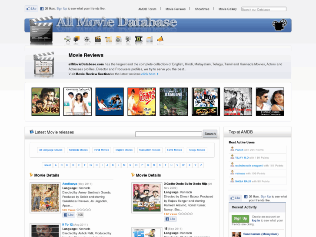Rate 3 Guttu Ondu Sullu Ondu Nija with stars
316x237 pixels.
tap(186, 214)
